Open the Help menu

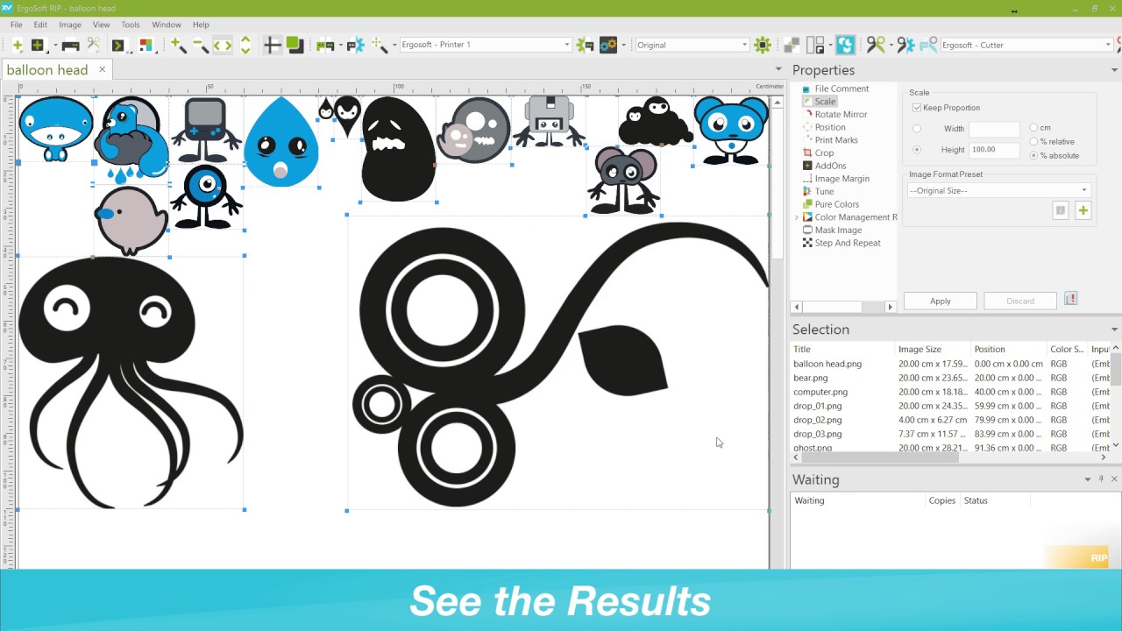[201, 25]
